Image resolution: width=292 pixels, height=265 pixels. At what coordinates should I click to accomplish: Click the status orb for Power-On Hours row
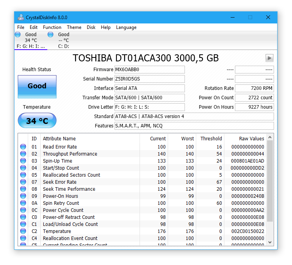[x=23, y=196]
